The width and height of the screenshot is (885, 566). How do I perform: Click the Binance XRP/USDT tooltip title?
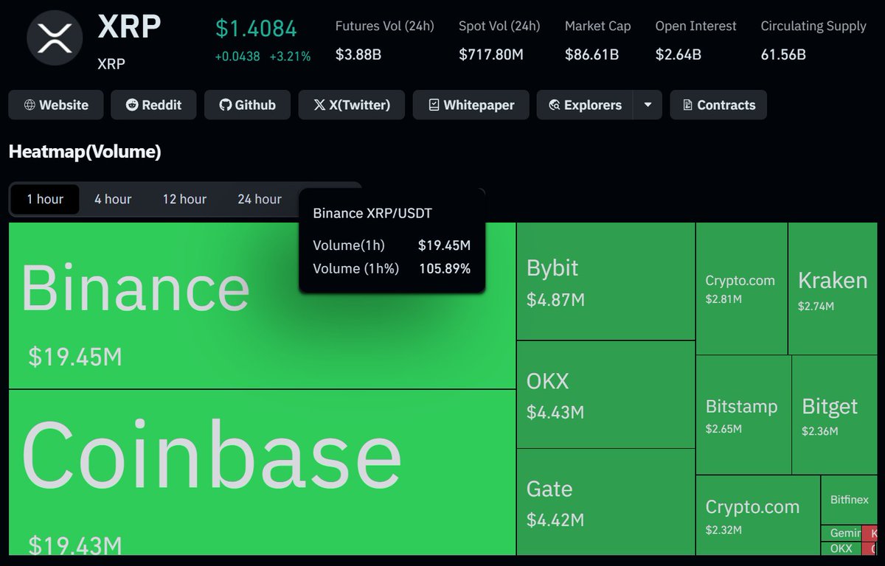pyautogui.click(x=372, y=213)
